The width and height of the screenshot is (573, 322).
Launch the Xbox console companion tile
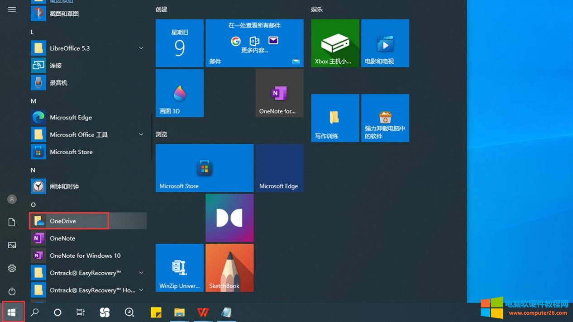coord(335,43)
